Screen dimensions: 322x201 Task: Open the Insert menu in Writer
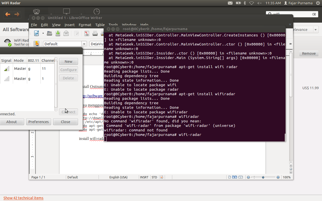69,25
